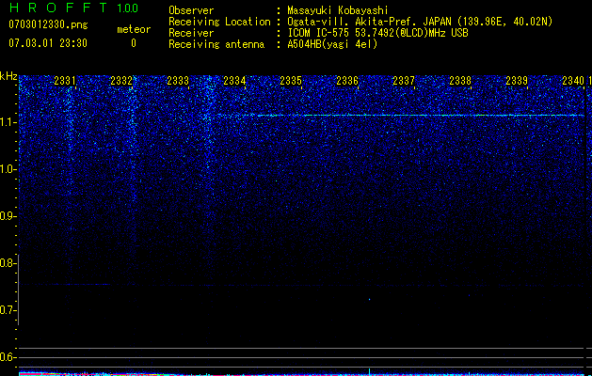The height and width of the screenshot is (376, 592).
Task: Click the Ogata-vill. Akita-Pref. JAPAN location text
Action: click(420, 22)
